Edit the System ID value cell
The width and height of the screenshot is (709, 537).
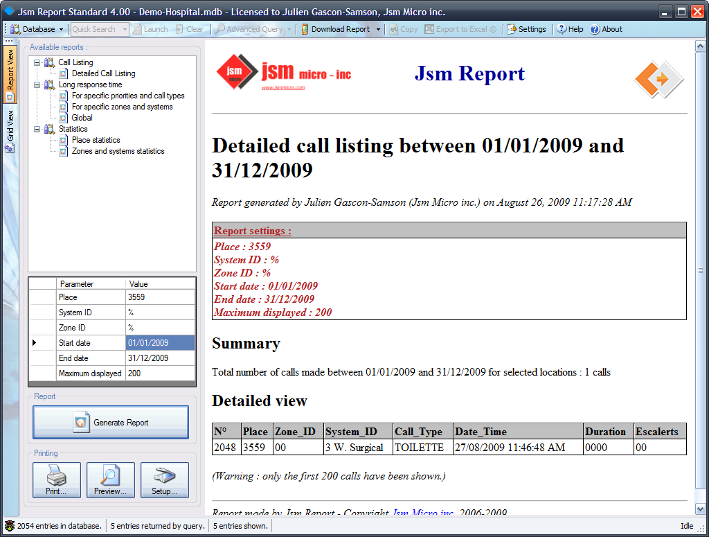tap(160, 312)
